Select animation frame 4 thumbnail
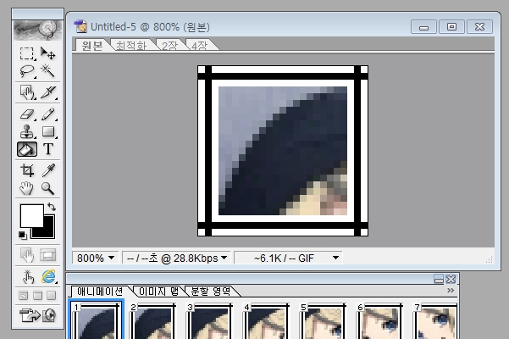This screenshot has height=339, width=509. click(x=266, y=321)
